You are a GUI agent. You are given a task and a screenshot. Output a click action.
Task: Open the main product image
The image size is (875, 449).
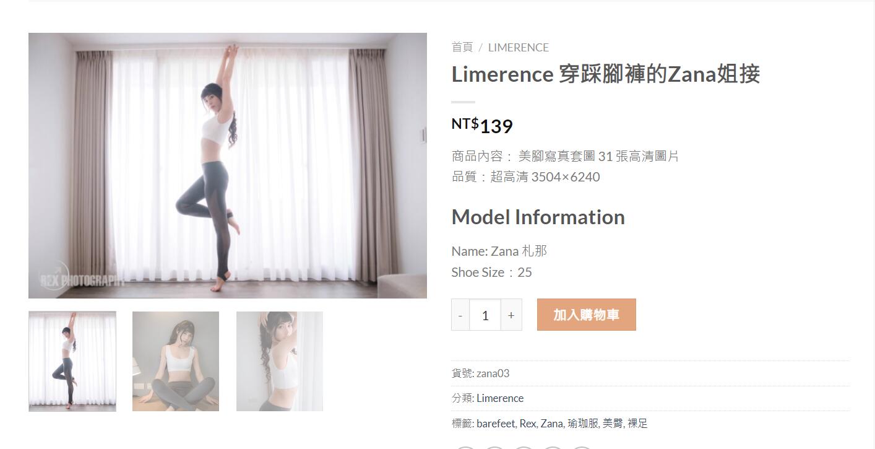coord(228,165)
